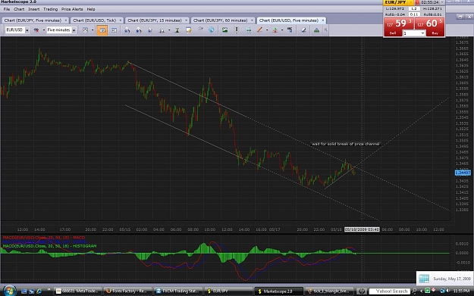
Task: Open the Trading menu
Action: (x=50, y=9)
